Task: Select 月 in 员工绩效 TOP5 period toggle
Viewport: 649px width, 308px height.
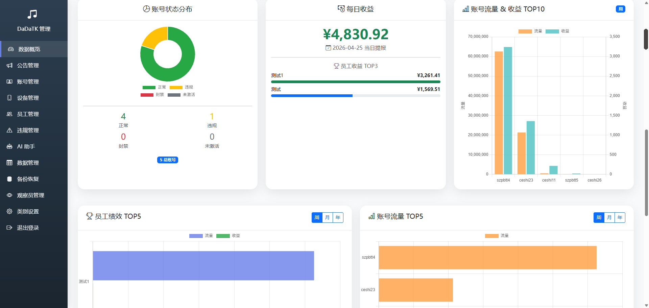Action: (327, 217)
